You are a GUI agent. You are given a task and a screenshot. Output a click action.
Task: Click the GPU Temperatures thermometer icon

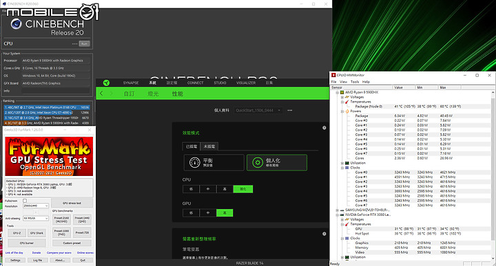point(347,224)
